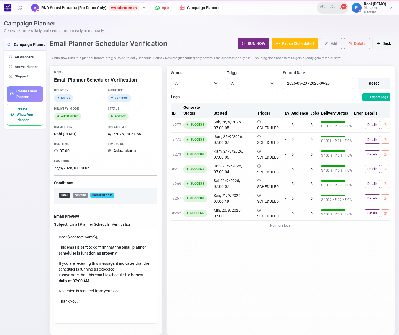Edit this planner
The height and width of the screenshot is (335, 399).
(331, 43)
